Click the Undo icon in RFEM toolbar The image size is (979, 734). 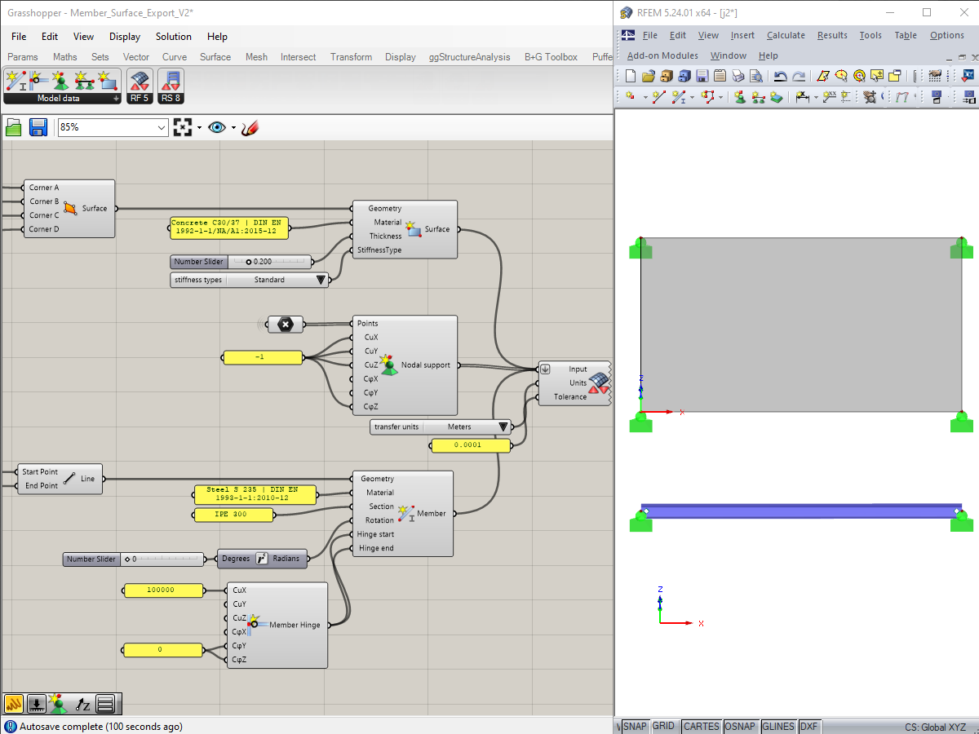(780, 75)
